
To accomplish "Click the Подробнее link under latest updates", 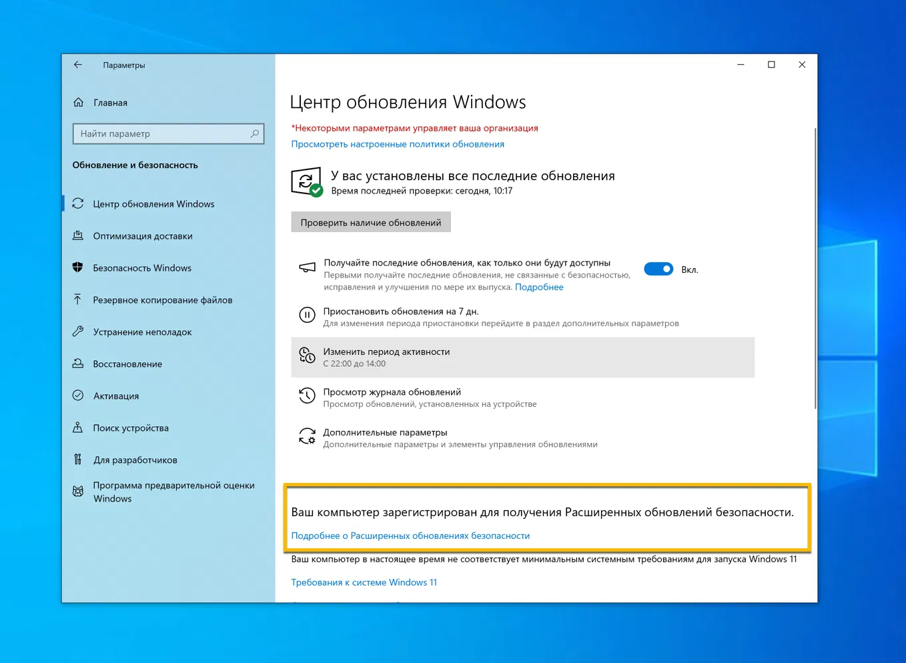I will click(x=539, y=287).
